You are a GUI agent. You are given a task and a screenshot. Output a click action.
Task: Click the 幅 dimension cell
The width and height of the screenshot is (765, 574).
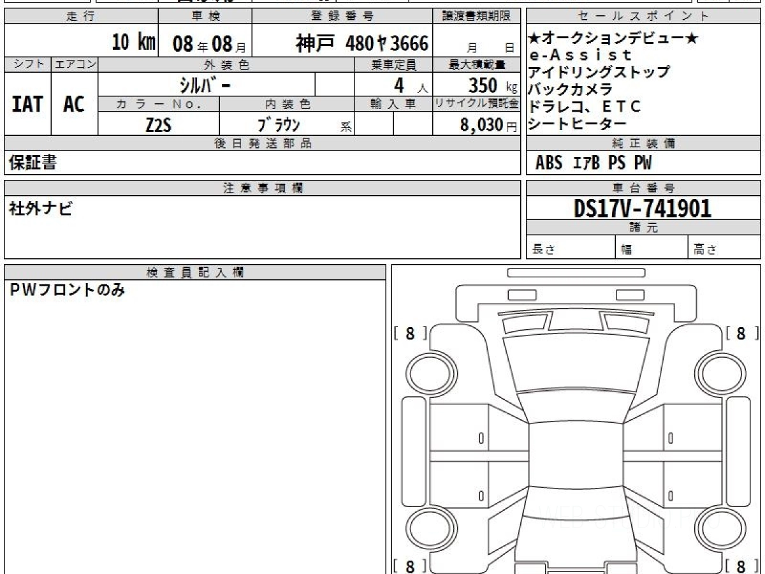652,247
